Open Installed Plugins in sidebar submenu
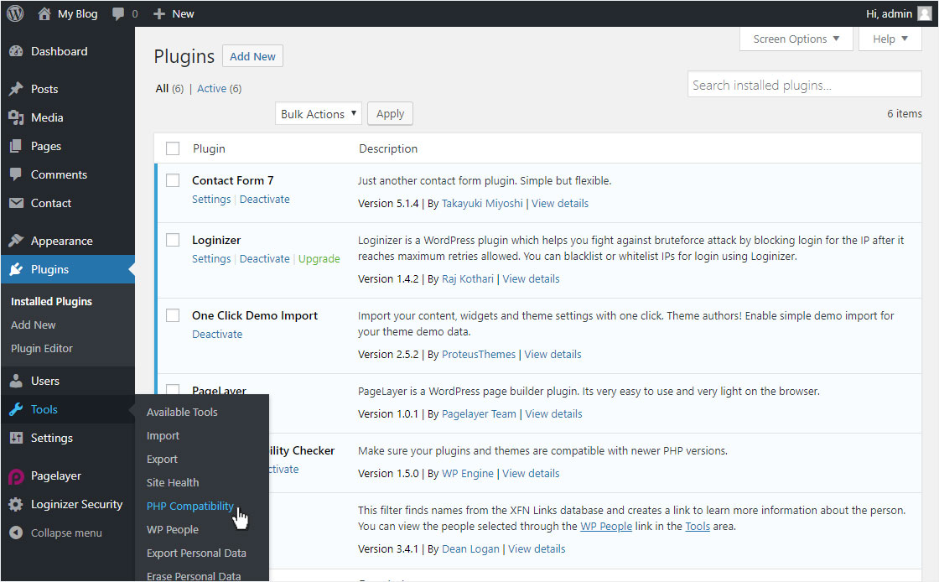The width and height of the screenshot is (939, 582). click(51, 301)
